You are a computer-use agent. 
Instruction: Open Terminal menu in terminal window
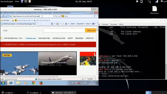point(114,24)
